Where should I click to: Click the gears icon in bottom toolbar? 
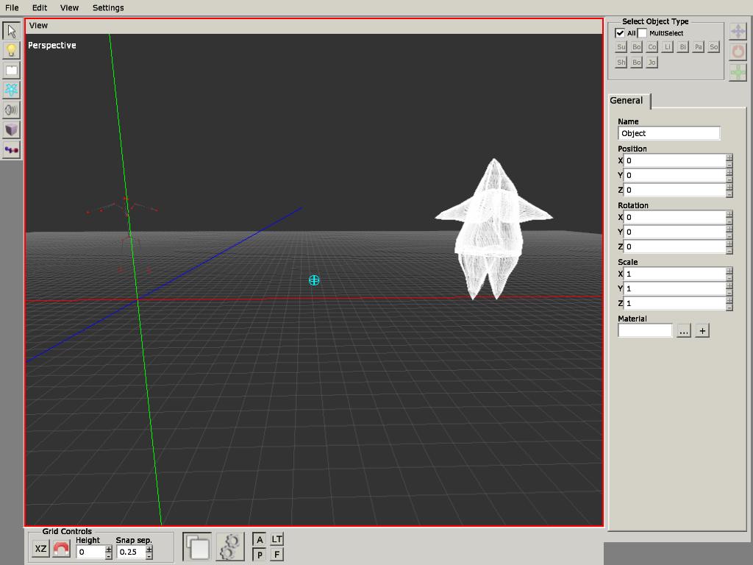tap(230, 547)
